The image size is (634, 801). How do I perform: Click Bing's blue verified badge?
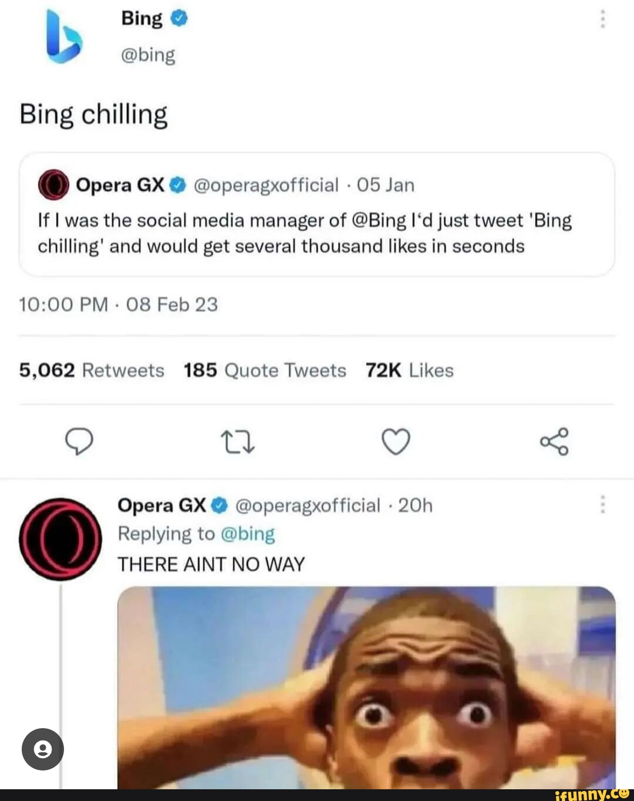click(177, 18)
